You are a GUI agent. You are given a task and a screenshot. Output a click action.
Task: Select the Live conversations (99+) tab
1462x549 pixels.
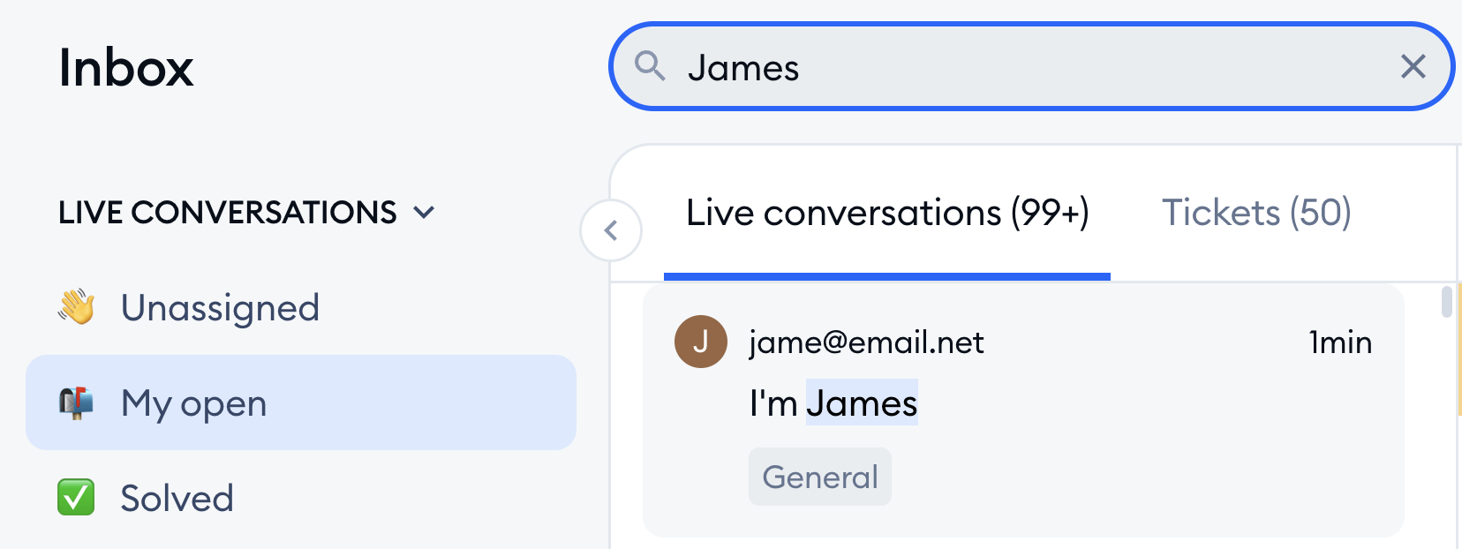[887, 213]
